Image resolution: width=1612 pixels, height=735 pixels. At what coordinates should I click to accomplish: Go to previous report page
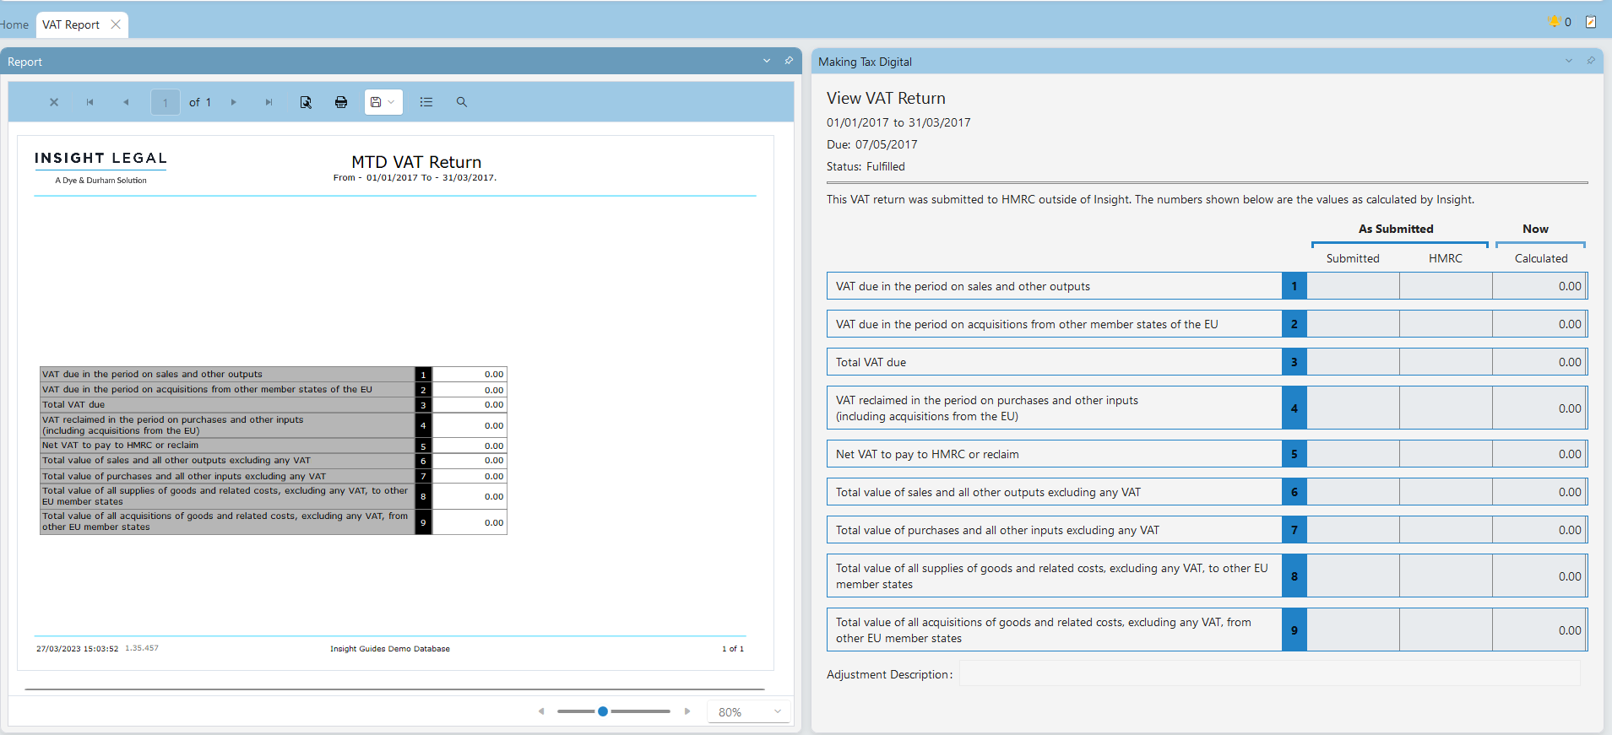point(126,102)
